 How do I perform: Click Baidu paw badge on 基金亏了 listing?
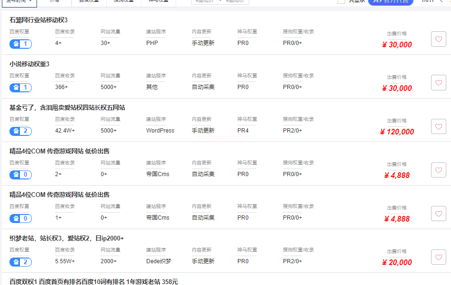(21, 131)
